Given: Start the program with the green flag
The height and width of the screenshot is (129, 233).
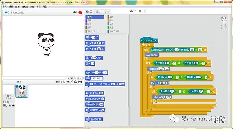Looking at the screenshot, I should click(x=75, y=13).
